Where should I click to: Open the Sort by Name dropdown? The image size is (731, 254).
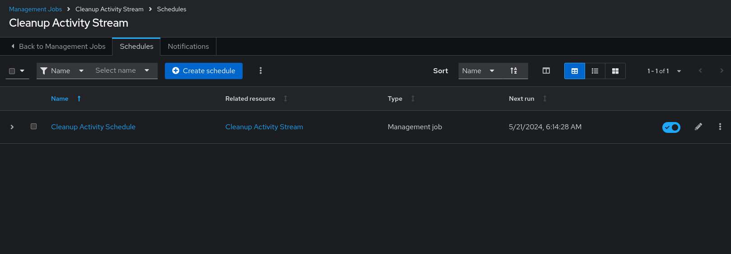(478, 71)
